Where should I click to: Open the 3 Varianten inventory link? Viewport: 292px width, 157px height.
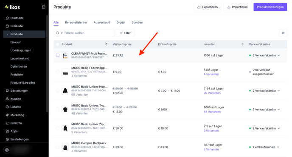211,149
